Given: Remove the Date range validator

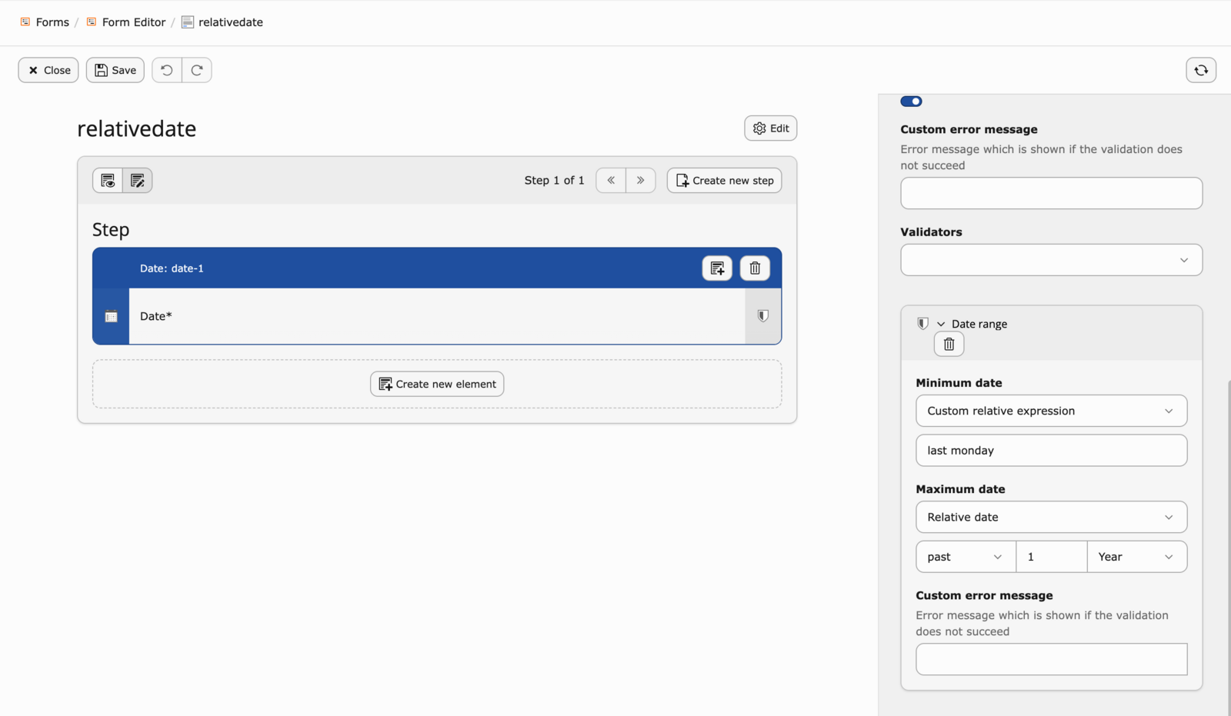Looking at the screenshot, I should (x=949, y=345).
